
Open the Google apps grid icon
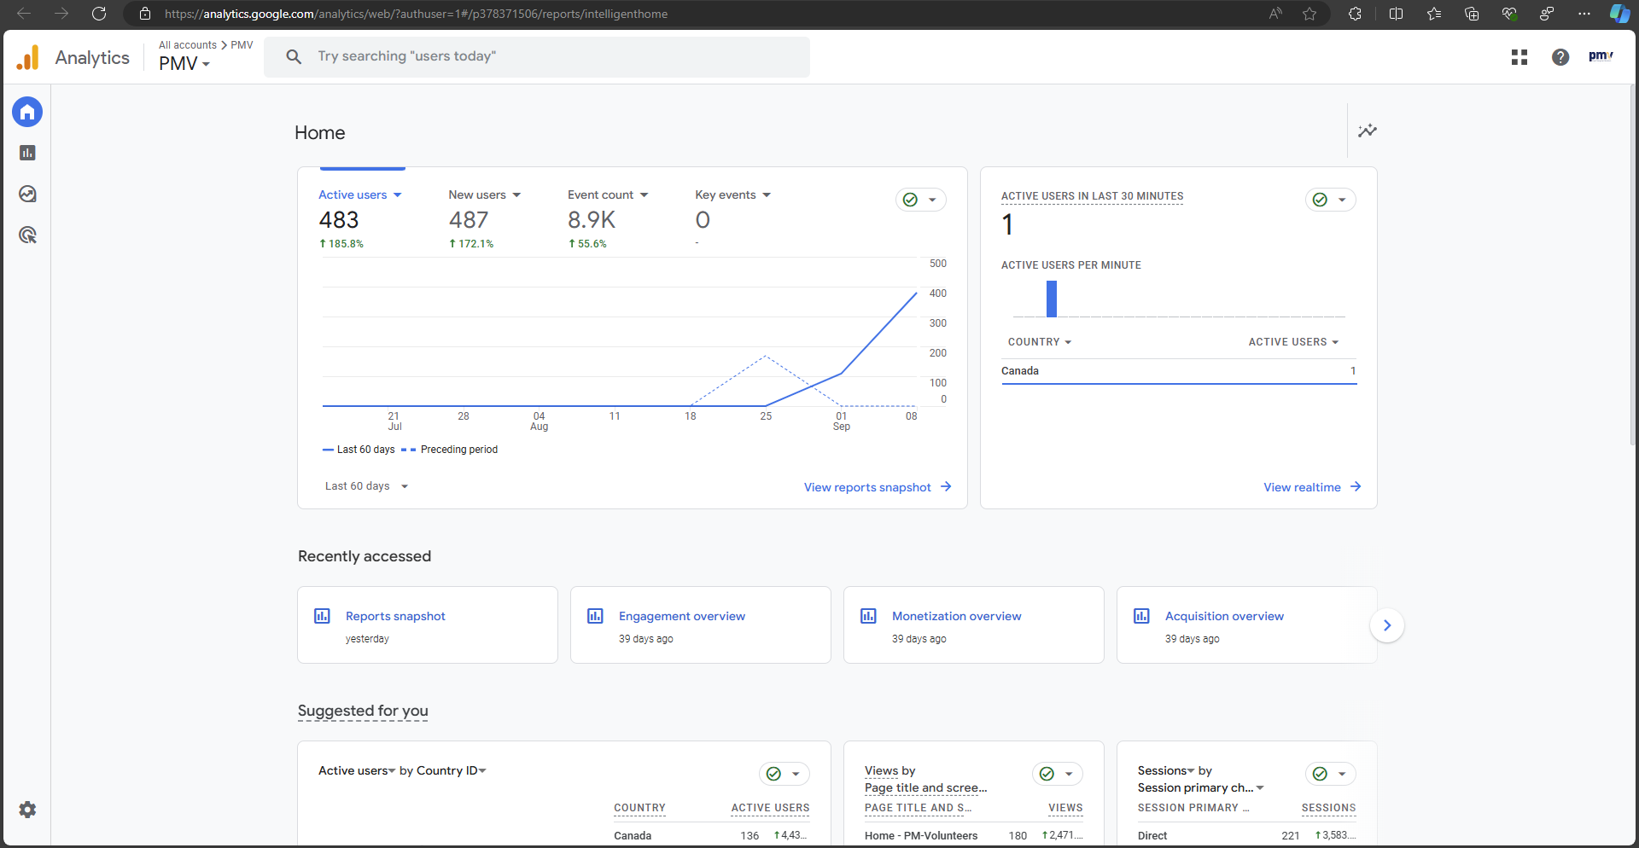(1519, 57)
